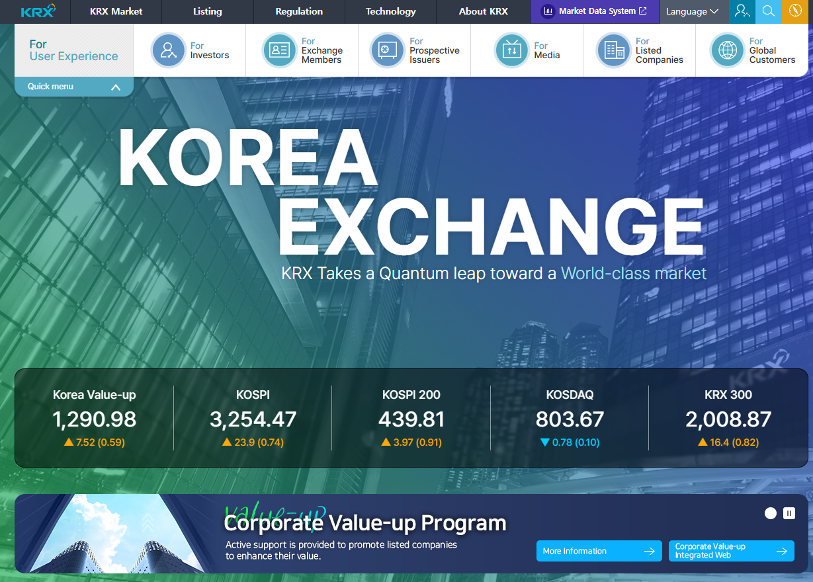813x582 pixels.
Task: Click the For Media TV icon
Action: (x=512, y=50)
